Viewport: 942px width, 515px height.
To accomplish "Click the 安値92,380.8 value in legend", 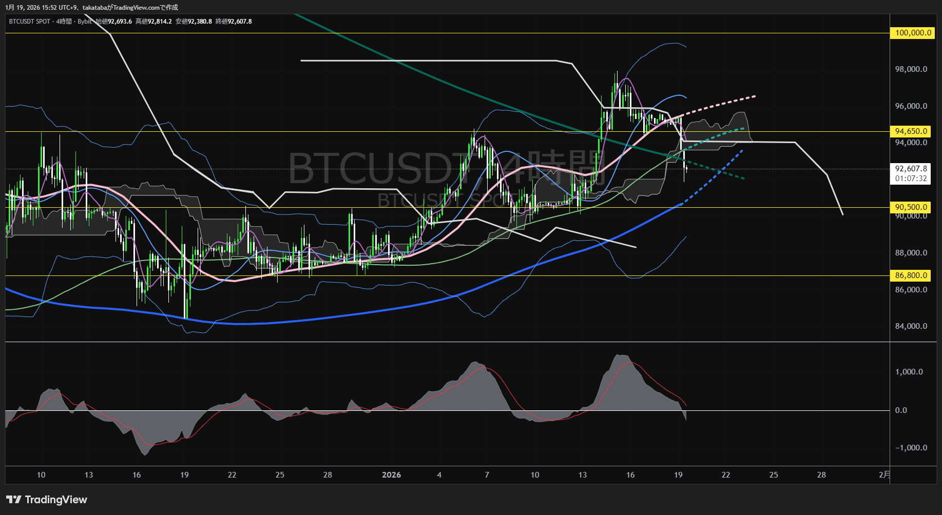I will coord(194,22).
